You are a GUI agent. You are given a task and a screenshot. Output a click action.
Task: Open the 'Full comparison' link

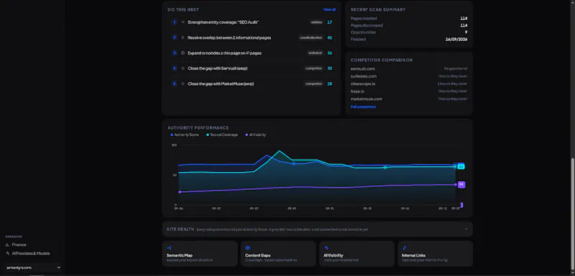click(363, 107)
